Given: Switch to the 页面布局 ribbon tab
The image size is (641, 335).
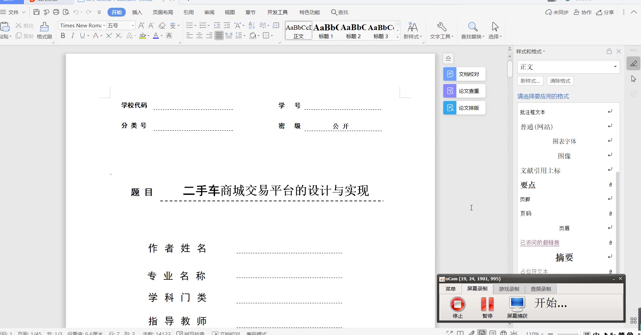Looking at the screenshot, I should tap(163, 12).
